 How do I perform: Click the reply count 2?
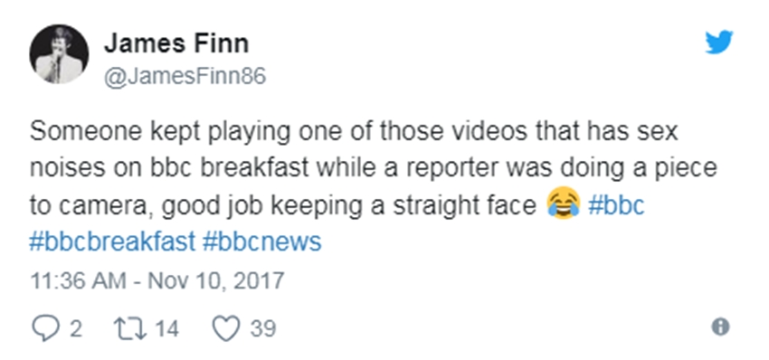[x=75, y=328]
